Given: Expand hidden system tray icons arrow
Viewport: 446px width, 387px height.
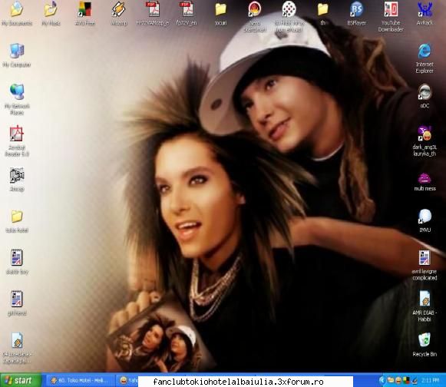Looking at the screenshot, I should point(382,380).
